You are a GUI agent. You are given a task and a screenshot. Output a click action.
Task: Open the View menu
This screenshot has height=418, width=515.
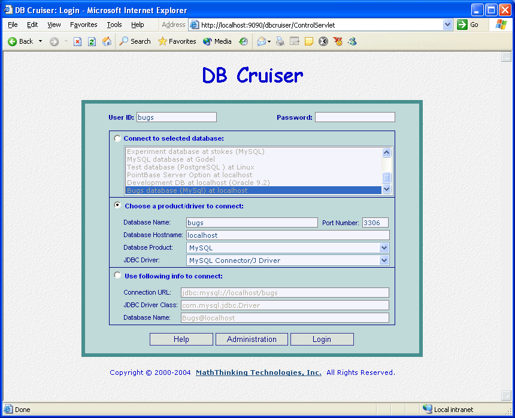click(x=54, y=25)
